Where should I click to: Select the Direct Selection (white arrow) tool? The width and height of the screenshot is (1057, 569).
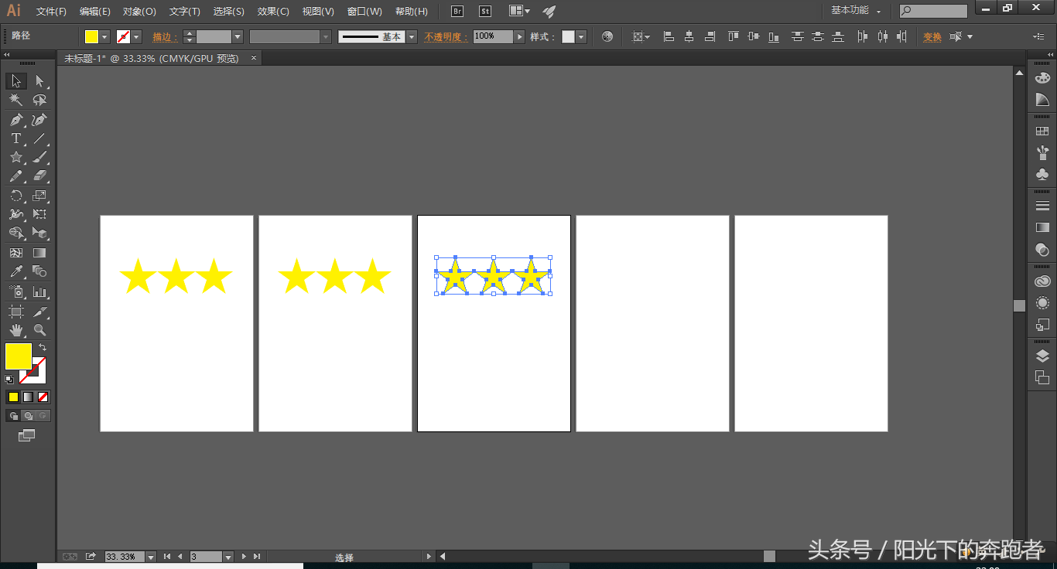39,81
